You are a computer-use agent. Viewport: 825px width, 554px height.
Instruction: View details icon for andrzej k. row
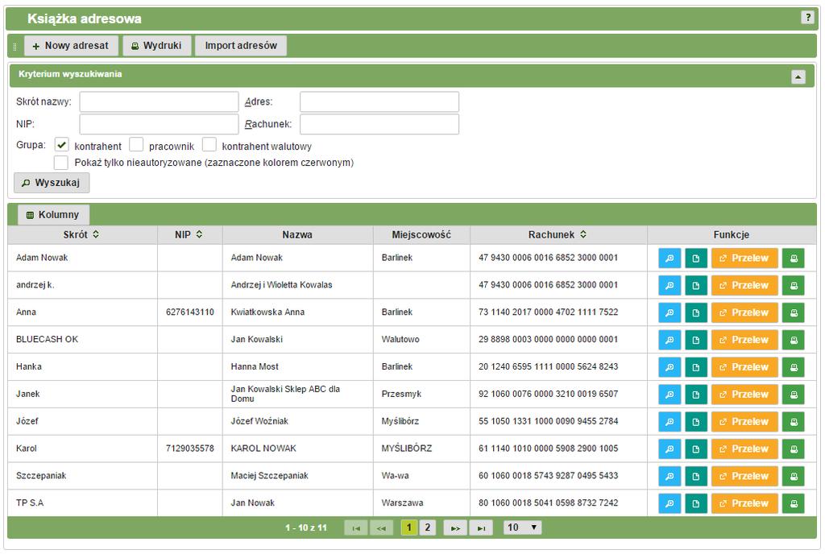(x=670, y=285)
